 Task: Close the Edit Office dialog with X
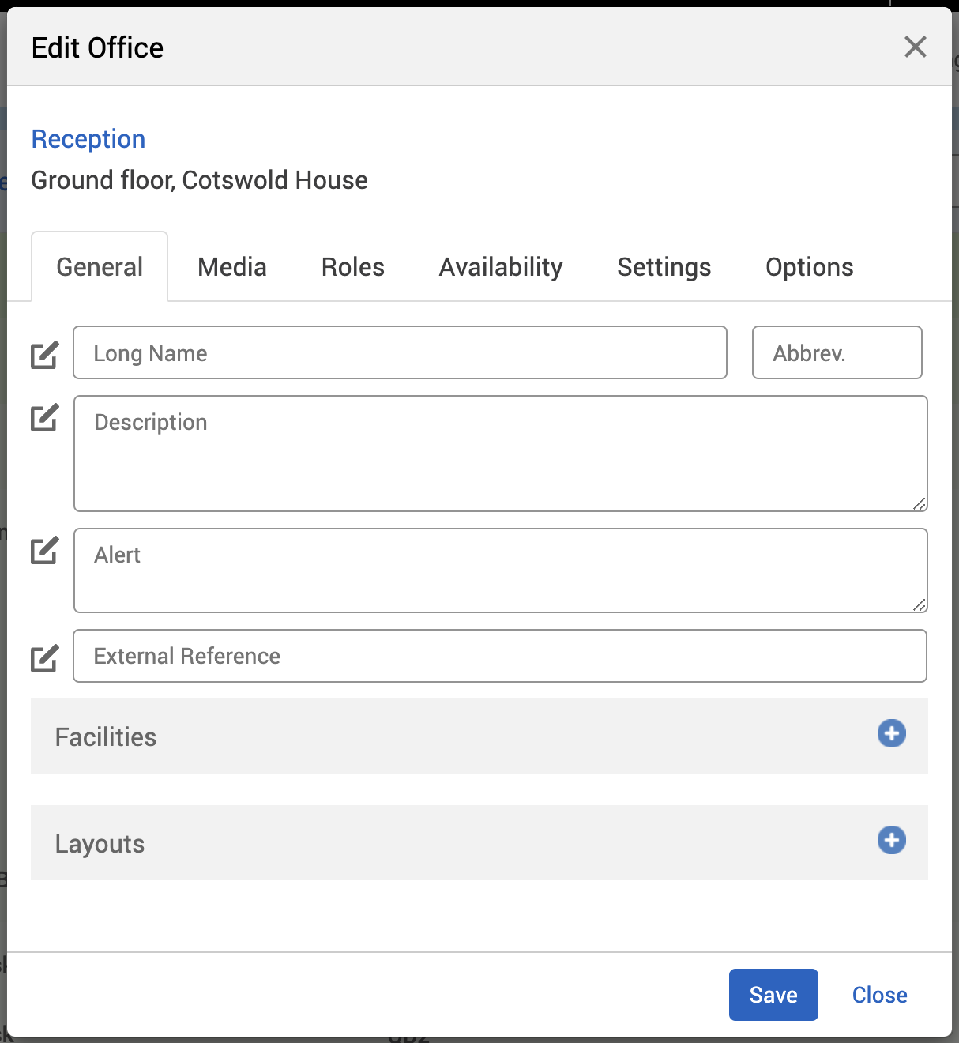pyautogui.click(x=915, y=47)
